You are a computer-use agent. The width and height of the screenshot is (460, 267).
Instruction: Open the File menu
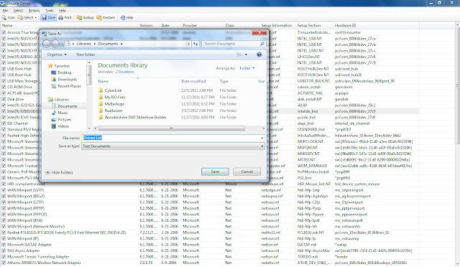[x=5, y=11]
